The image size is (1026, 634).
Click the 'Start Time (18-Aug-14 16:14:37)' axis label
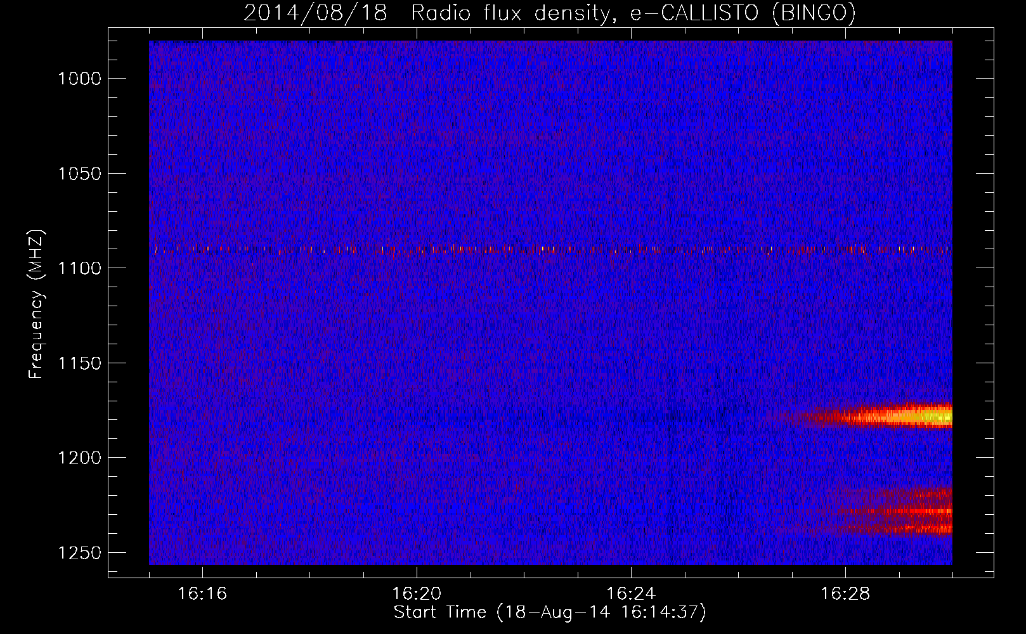point(550,612)
